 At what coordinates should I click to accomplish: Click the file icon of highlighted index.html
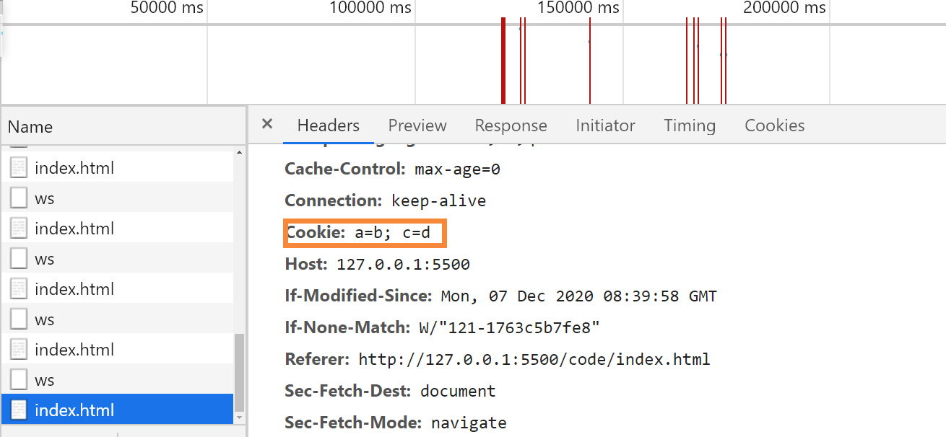tap(18, 410)
